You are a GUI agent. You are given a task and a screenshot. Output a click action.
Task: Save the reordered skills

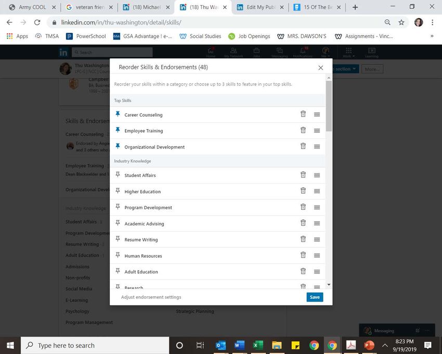tap(315, 297)
